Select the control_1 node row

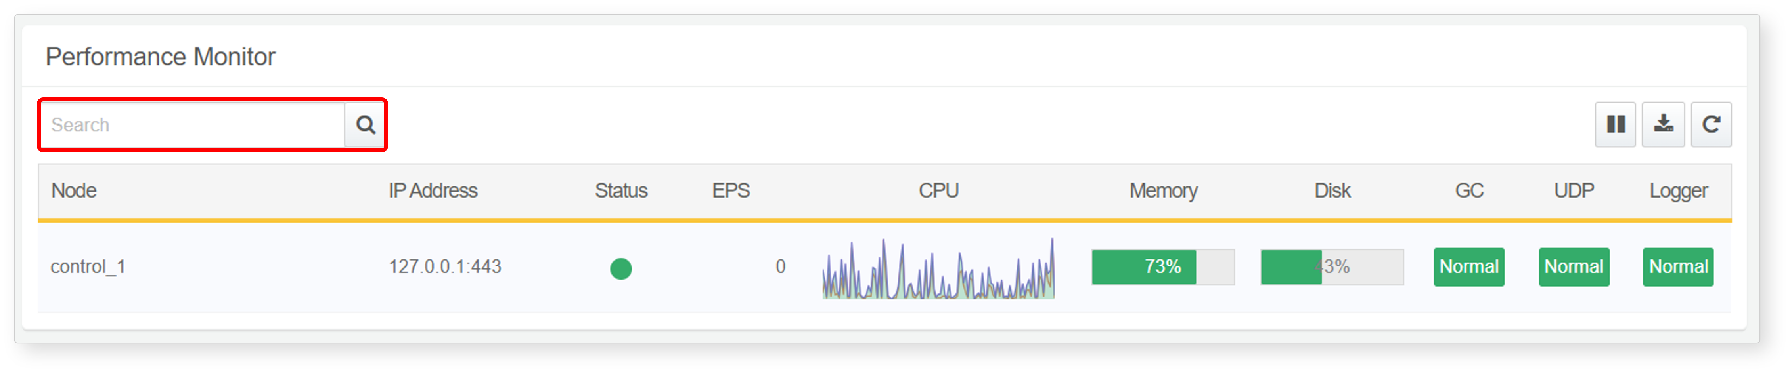(x=884, y=267)
